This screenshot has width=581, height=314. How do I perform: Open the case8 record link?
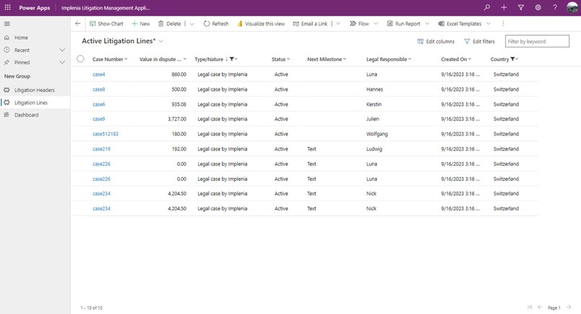tap(99, 89)
